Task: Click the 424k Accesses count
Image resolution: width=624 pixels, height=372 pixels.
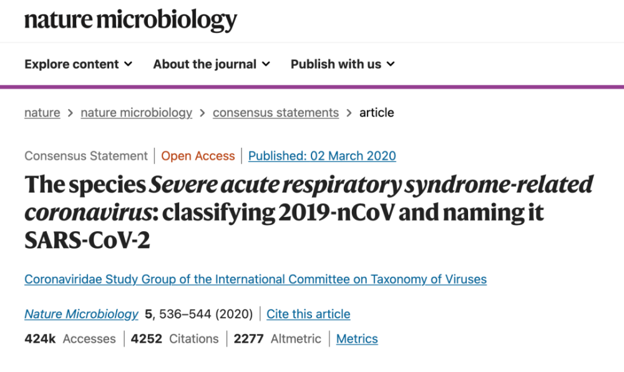Action: click(70, 338)
